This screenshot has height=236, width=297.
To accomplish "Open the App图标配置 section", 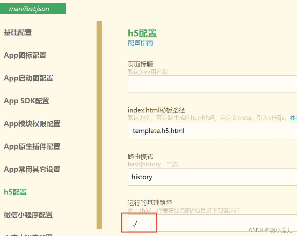I will tap(25, 55).
